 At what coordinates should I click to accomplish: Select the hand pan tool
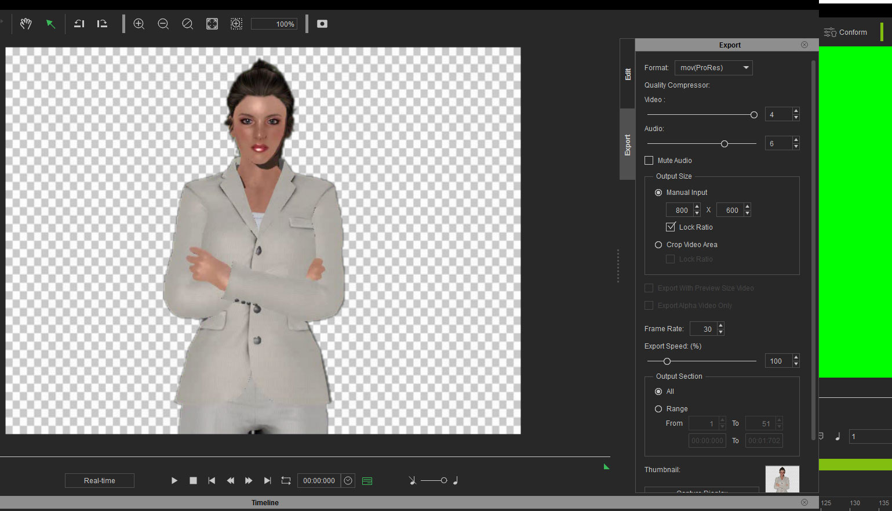point(26,24)
